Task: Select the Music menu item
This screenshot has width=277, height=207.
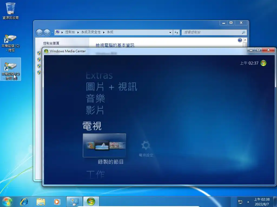Action: click(x=95, y=99)
